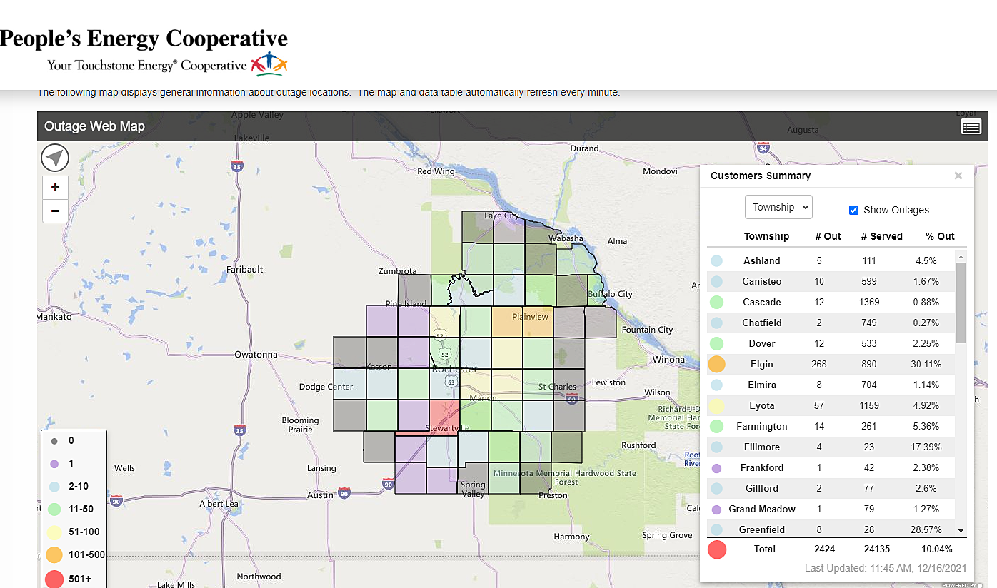The width and height of the screenshot is (997, 588).
Task: Click the Outage Web Map header title
Action: click(94, 126)
